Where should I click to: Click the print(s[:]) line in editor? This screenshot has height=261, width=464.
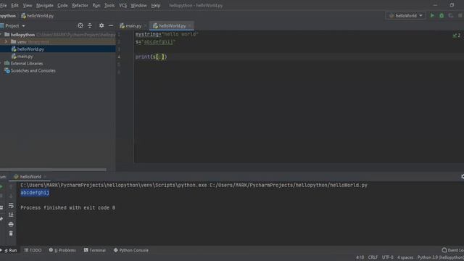click(152, 57)
